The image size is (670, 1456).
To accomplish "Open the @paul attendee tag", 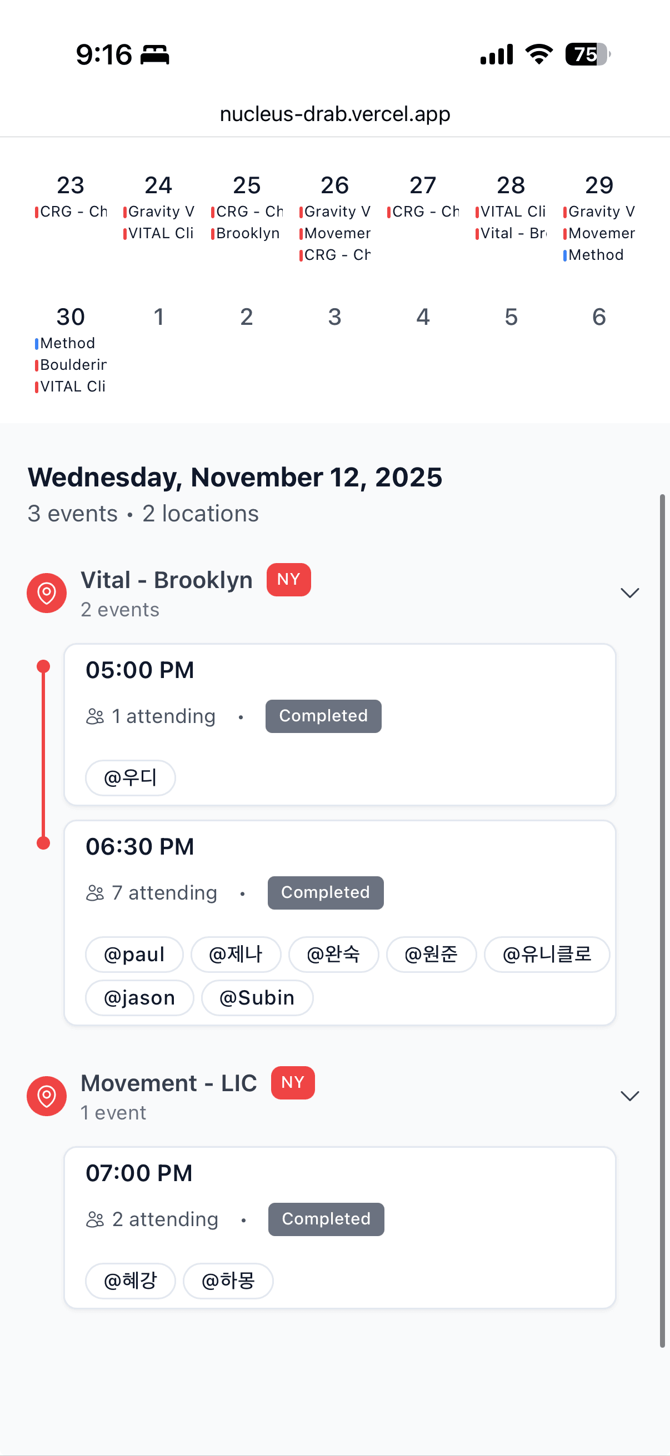I will coord(133,954).
